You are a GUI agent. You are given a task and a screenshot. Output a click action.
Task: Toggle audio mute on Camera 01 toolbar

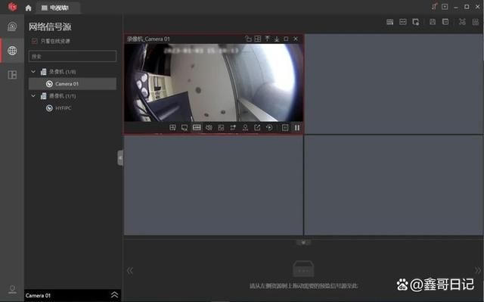[209, 127]
